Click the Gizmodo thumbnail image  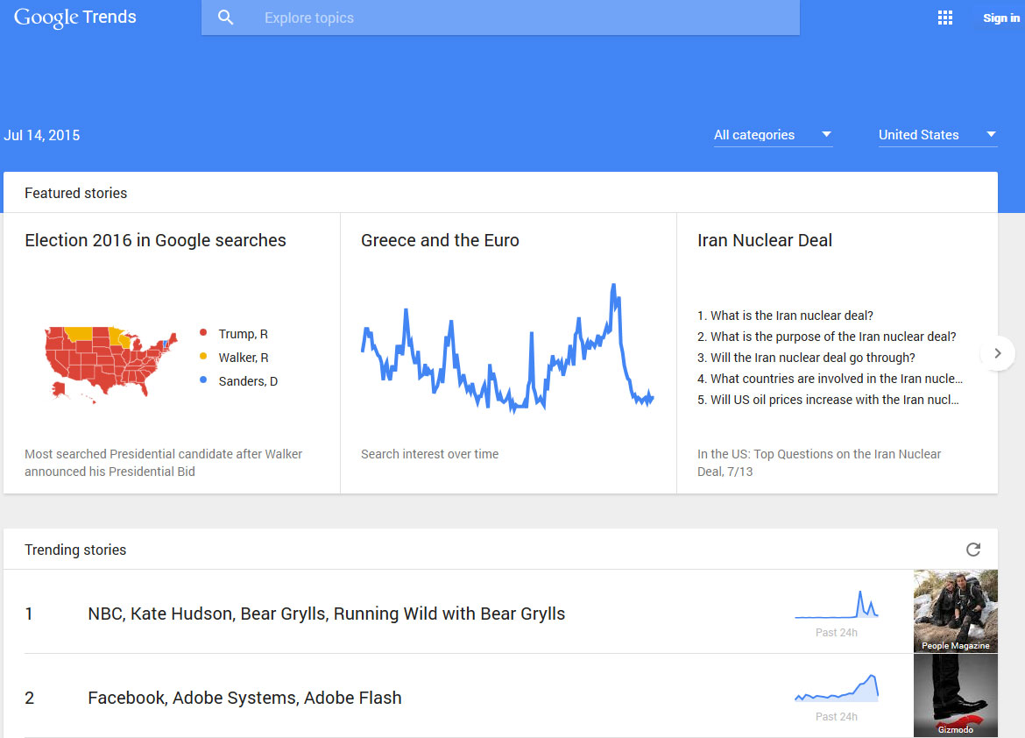[956, 695]
